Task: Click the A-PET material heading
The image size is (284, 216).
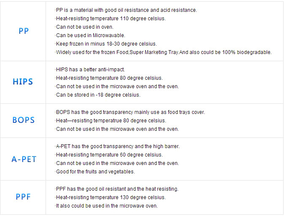Action: pos(24,159)
